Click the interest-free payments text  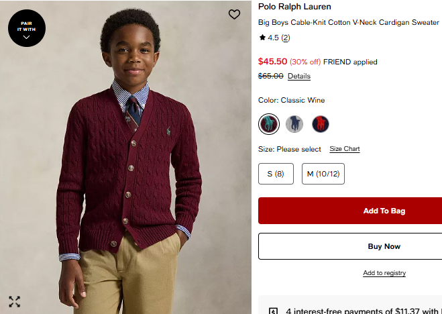click(x=362, y=311)
